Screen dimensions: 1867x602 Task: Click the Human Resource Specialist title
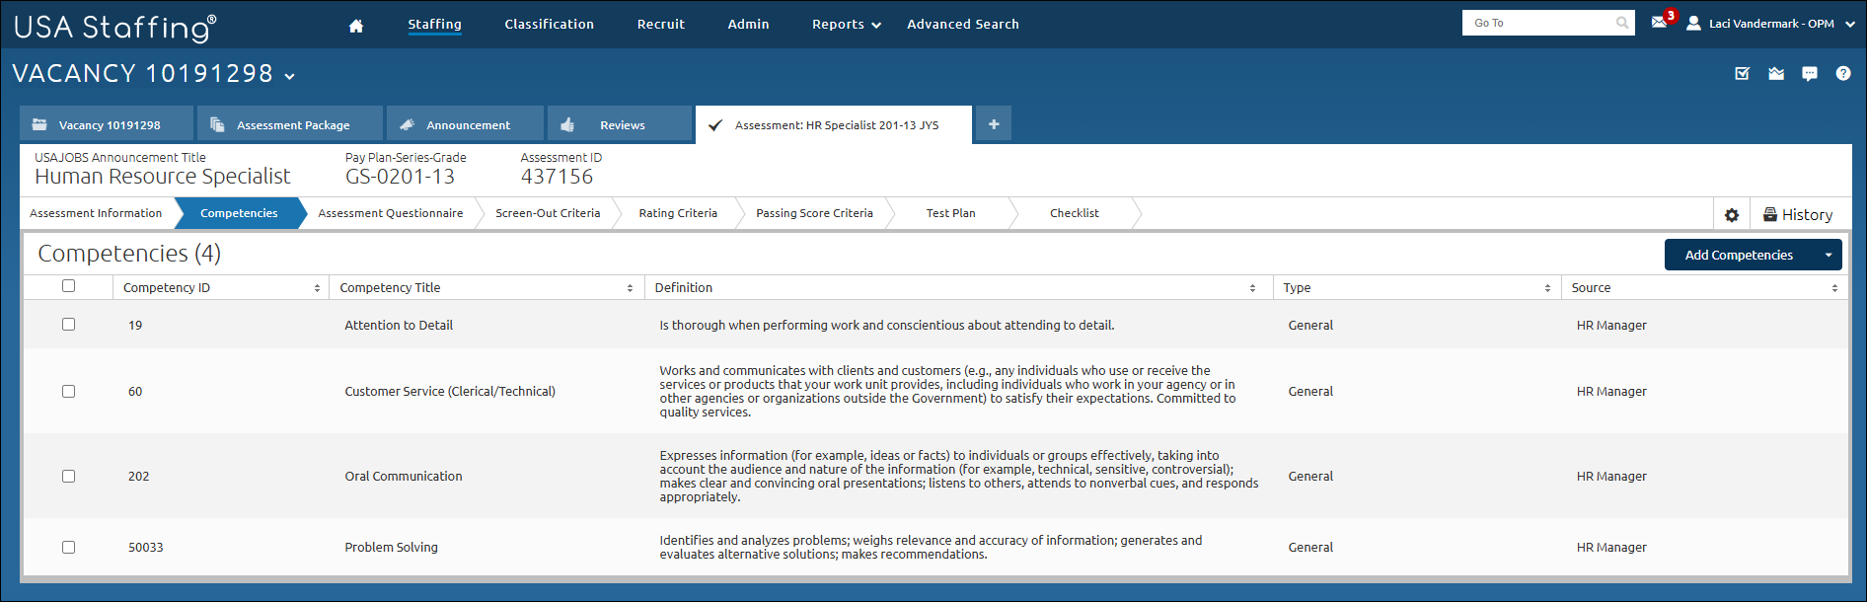click(x=163, y=177)
